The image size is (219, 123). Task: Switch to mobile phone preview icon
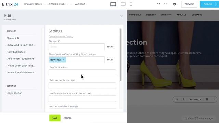(131, 4)
